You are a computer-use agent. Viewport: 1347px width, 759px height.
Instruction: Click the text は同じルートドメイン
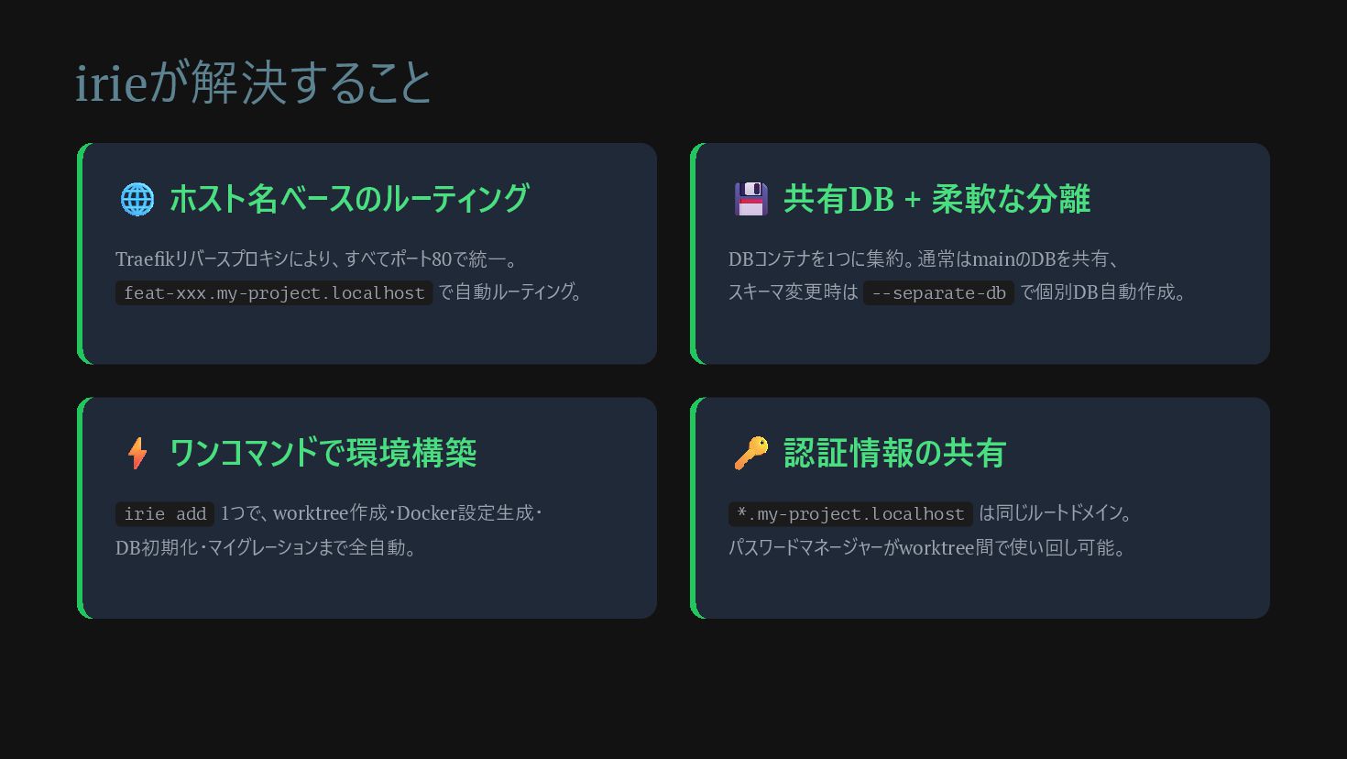click(1056, 513)
